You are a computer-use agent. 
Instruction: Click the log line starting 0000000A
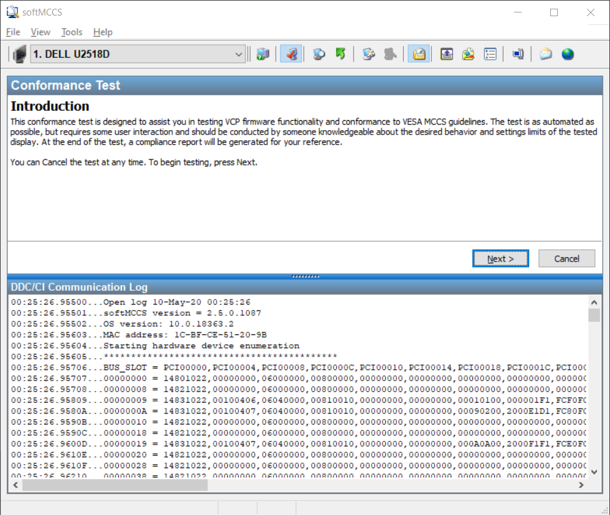(298, 411)
